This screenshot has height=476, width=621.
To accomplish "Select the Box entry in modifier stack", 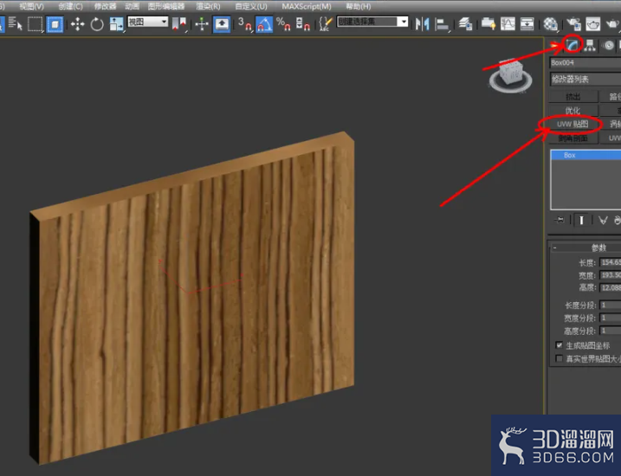I will [x=586, y=155].
